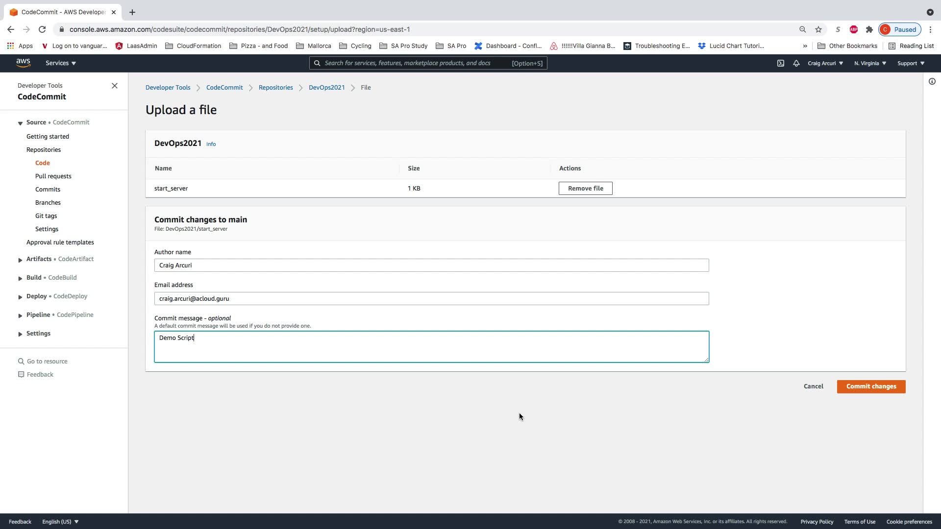Image resolution: width=941 pixels, height=529 pixels.
Task: Close the Developer Tools side panel
Action: click(x=115, y=86)
